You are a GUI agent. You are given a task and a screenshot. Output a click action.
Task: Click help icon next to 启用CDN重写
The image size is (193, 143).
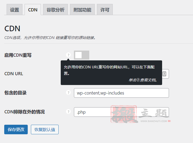coord(68,55)
